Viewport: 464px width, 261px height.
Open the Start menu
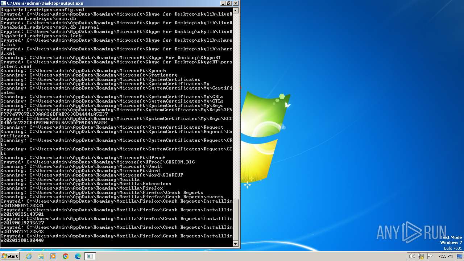[x=10, y=256]
